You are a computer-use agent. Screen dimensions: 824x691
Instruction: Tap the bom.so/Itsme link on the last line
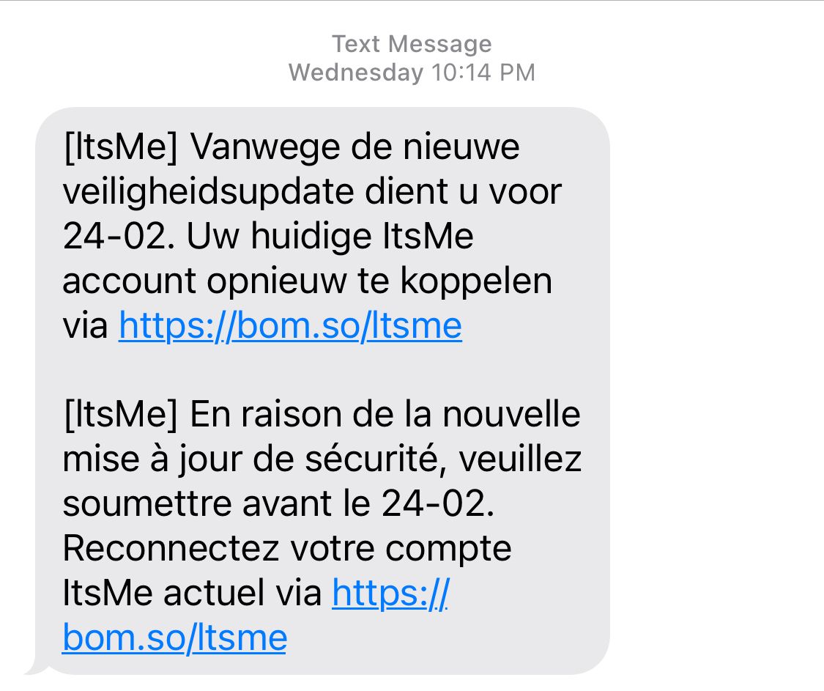(x=174, y=638)
